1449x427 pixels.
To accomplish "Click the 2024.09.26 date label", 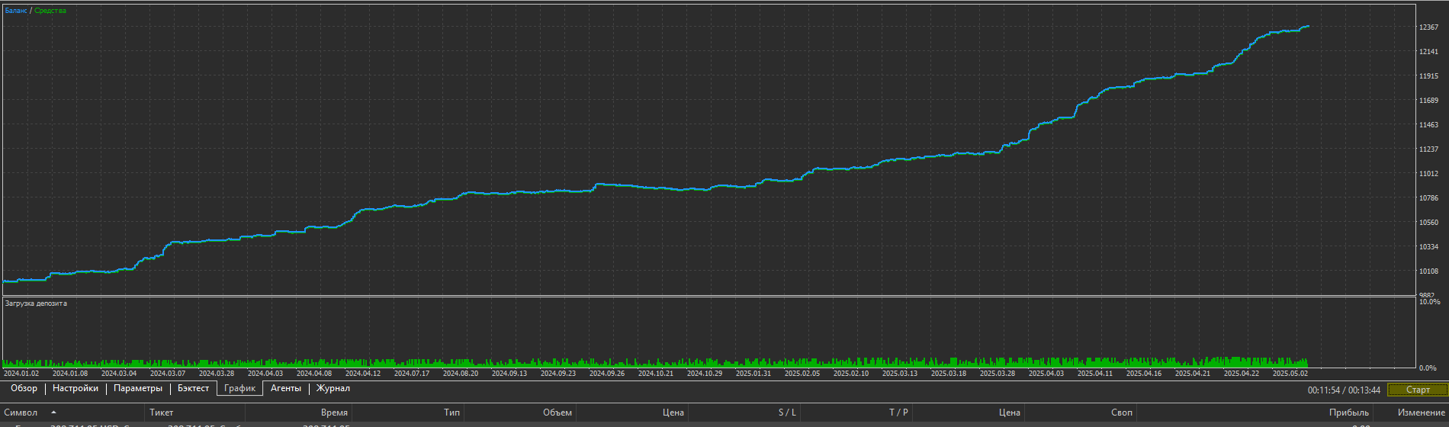I will [607, 374].
